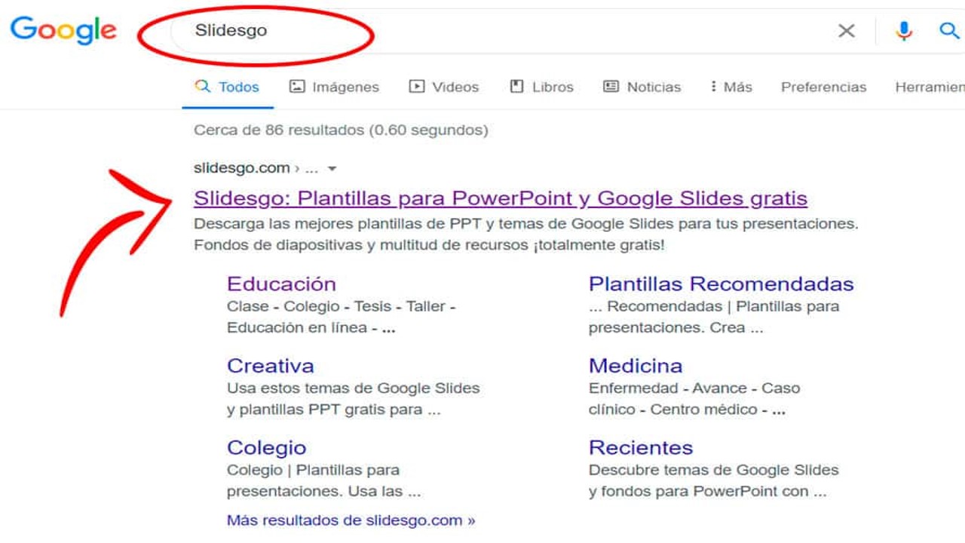Open the Educación sitelink
965x543 pixels.
280,284
